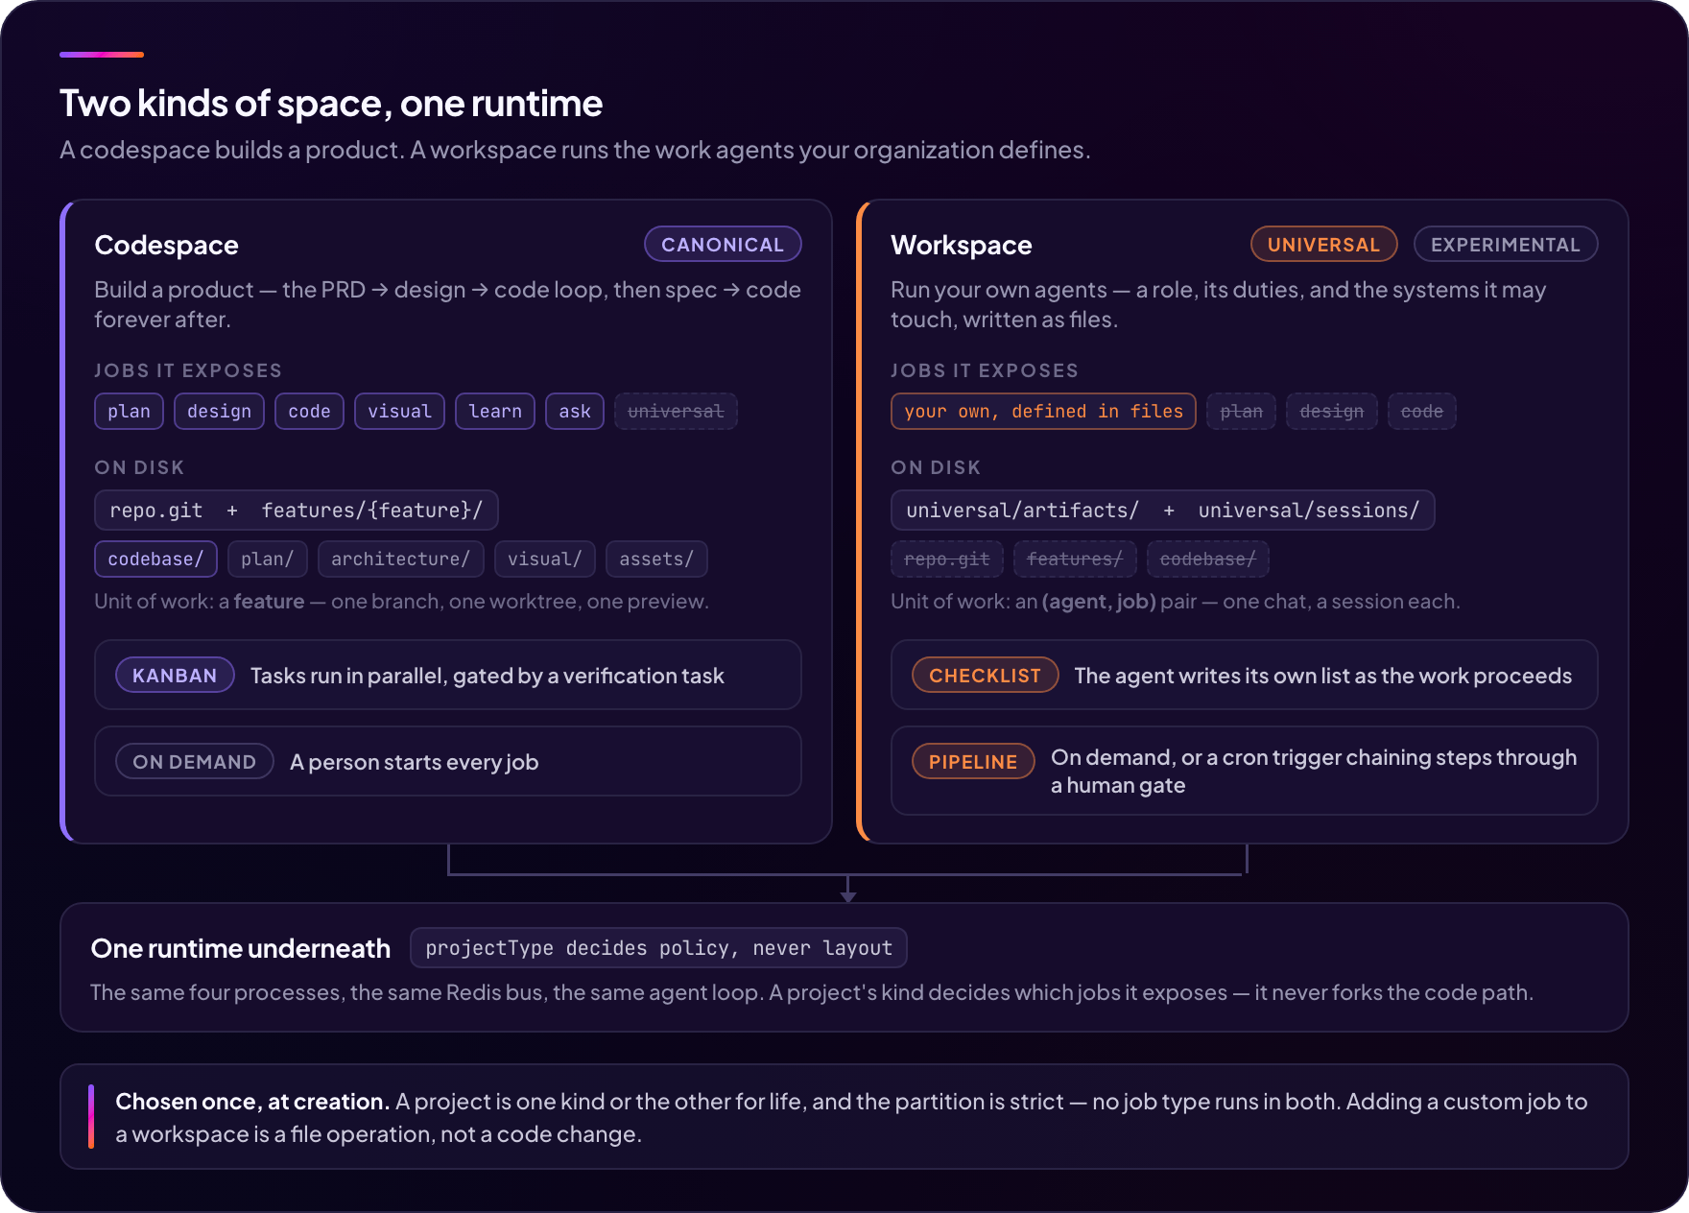The width and height of the screenshot is (1689, 1213).
Task: Select the 'learn' job chip
Action: coord(495,411)
